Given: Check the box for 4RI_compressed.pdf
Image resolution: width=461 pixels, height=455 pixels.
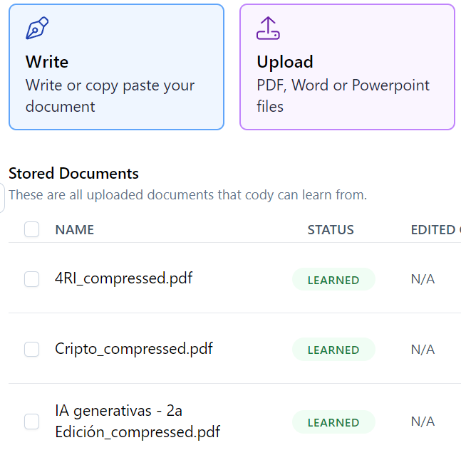Looking at the screenshot, I should [x=32, y=278].
